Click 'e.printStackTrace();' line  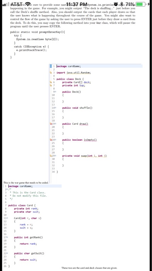click(32, 50)
